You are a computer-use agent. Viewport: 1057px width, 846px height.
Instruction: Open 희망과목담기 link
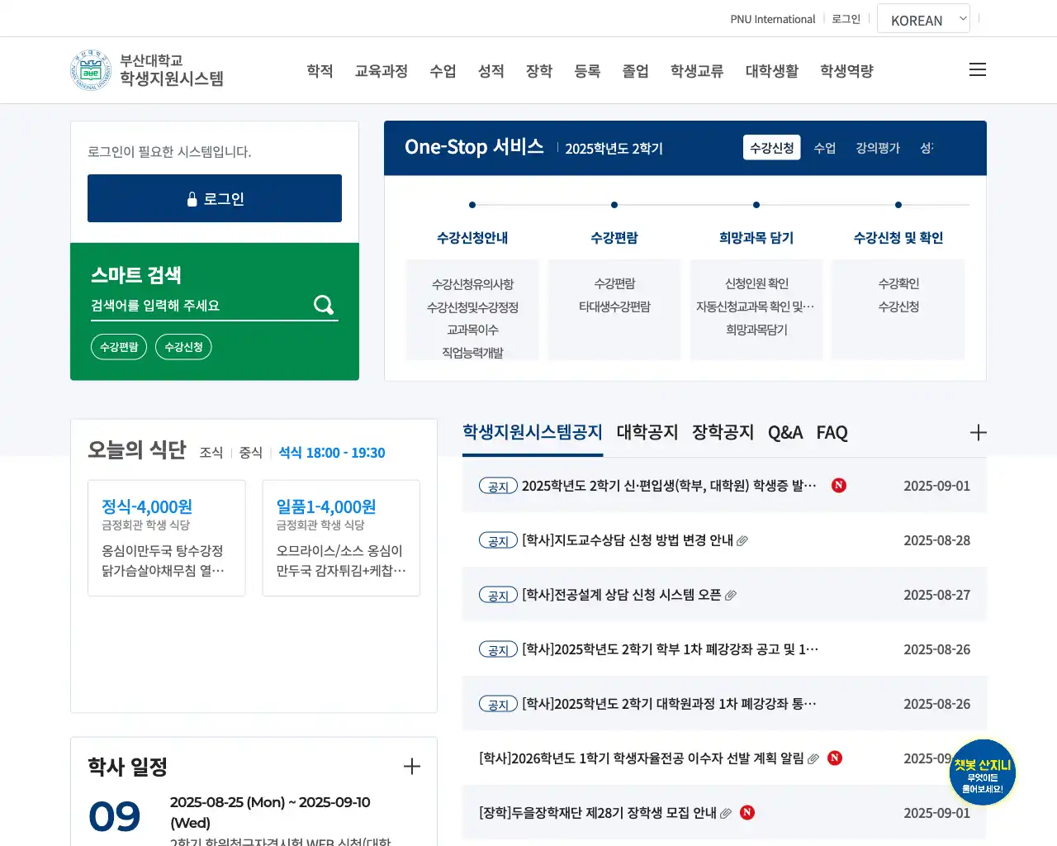pos(756,330)
